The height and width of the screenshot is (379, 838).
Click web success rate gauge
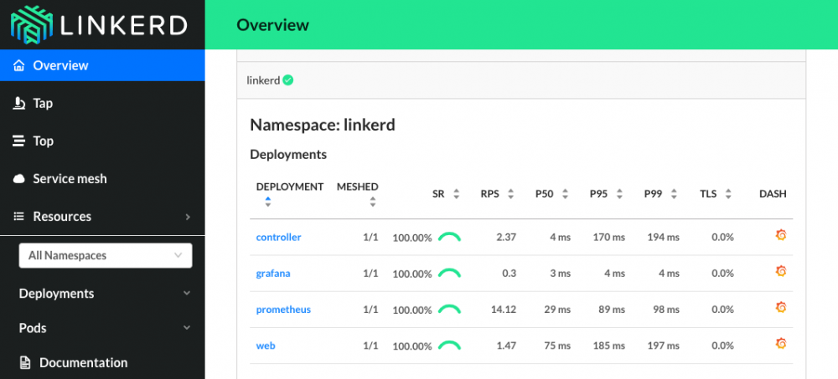[x=449, y=346]
